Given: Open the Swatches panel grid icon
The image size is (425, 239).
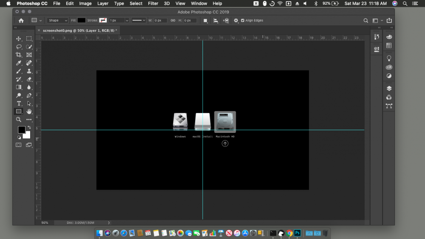Looking at the screenshot, I should (389, 45).
